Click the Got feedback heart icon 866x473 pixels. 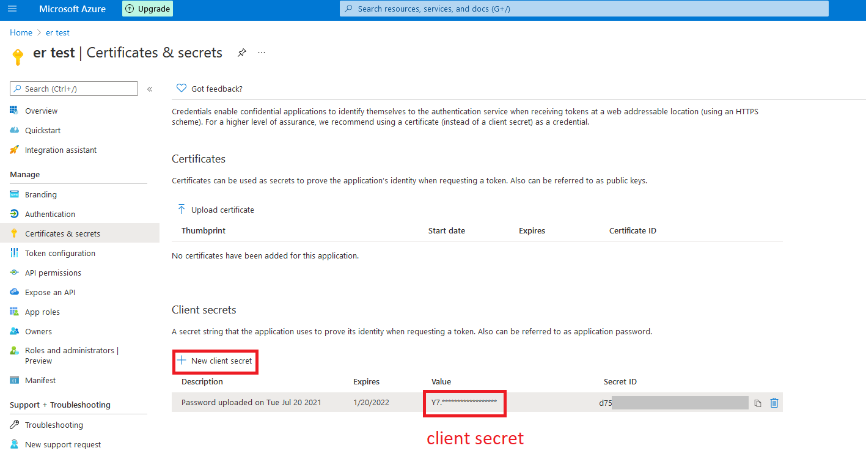click(182, 89)
